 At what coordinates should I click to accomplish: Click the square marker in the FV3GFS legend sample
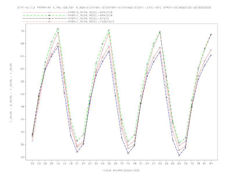[49, 22]
